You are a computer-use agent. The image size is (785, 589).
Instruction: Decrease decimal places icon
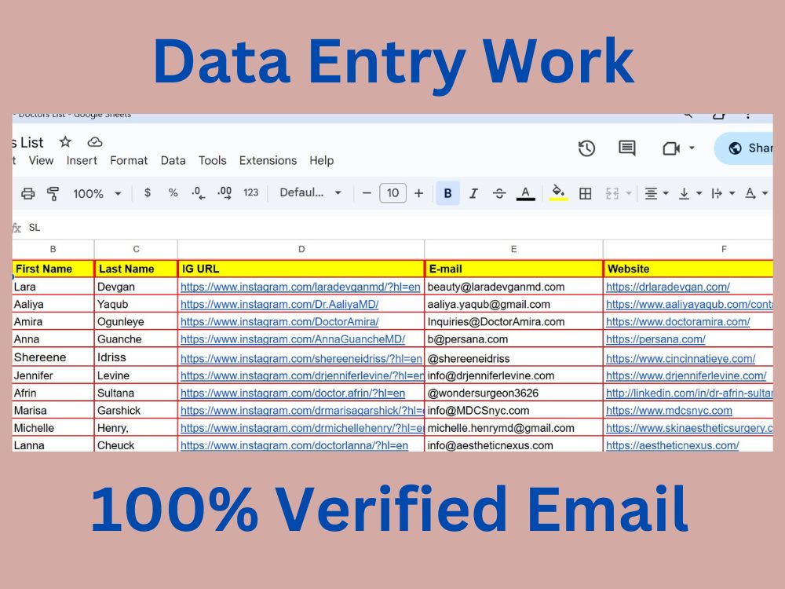(199, 193)
